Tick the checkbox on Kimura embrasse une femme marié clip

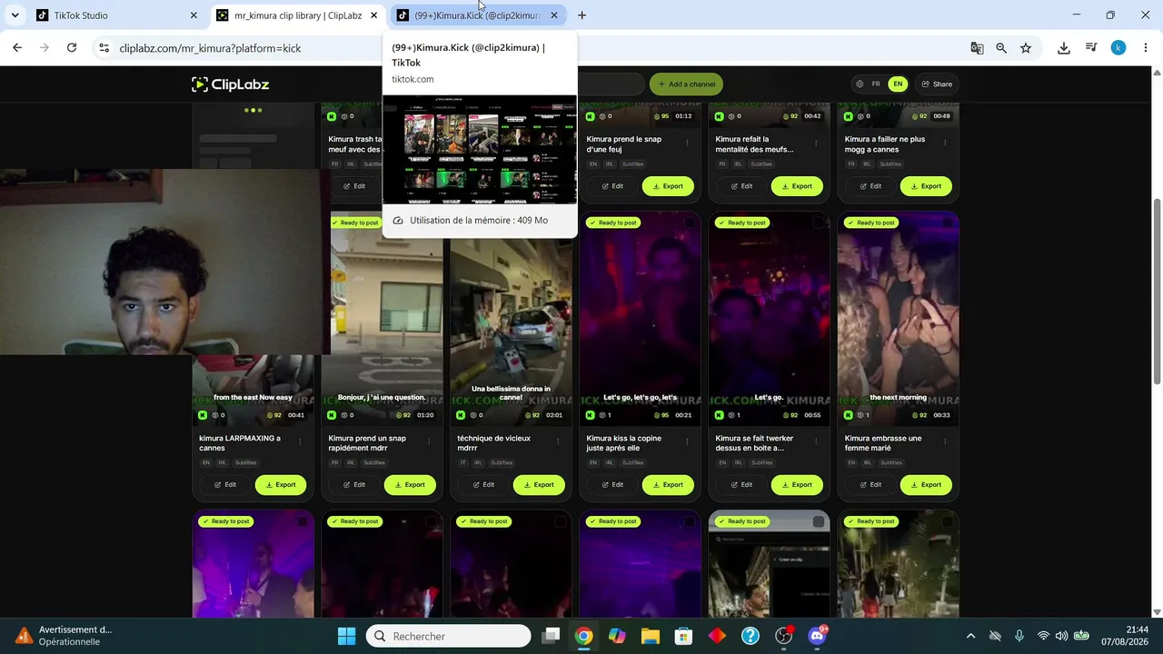tap(947, 223)
